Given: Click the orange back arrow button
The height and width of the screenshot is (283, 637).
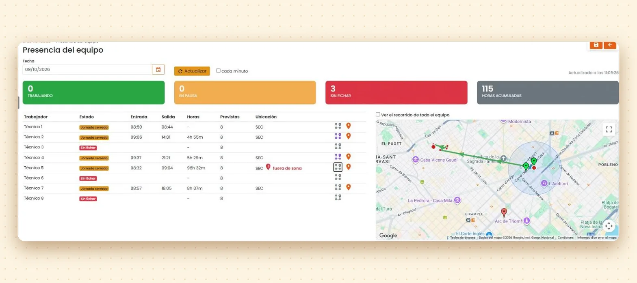Looking at the screenshot, I should coord(610,45).
